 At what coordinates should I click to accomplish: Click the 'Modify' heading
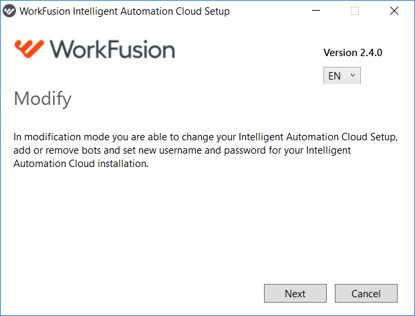pos(43,99)
